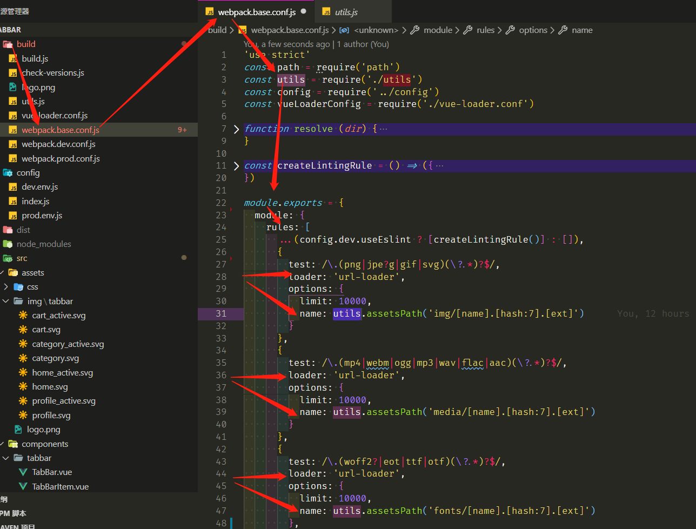This screenshot has width=696, height=529.
Task: Click the config folder icon
Action: point(8,173)
